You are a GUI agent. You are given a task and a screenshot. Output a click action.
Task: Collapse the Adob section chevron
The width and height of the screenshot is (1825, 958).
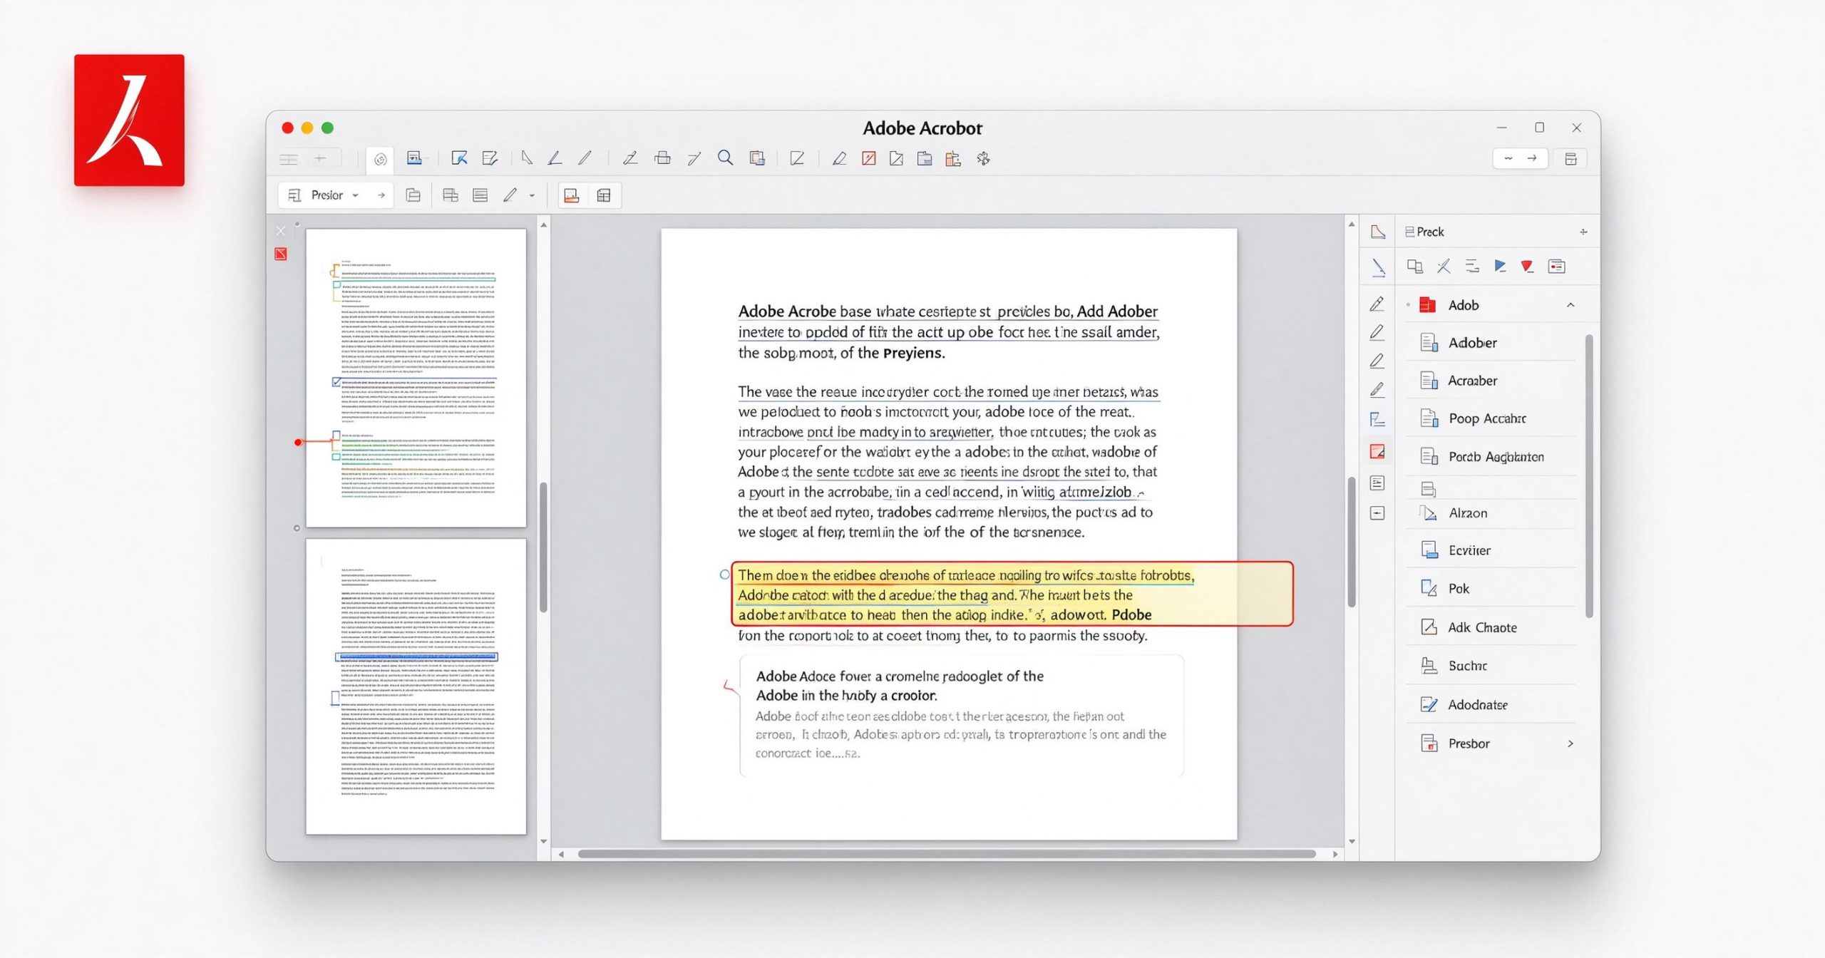pyautogui.click(x=1570, y=305)
